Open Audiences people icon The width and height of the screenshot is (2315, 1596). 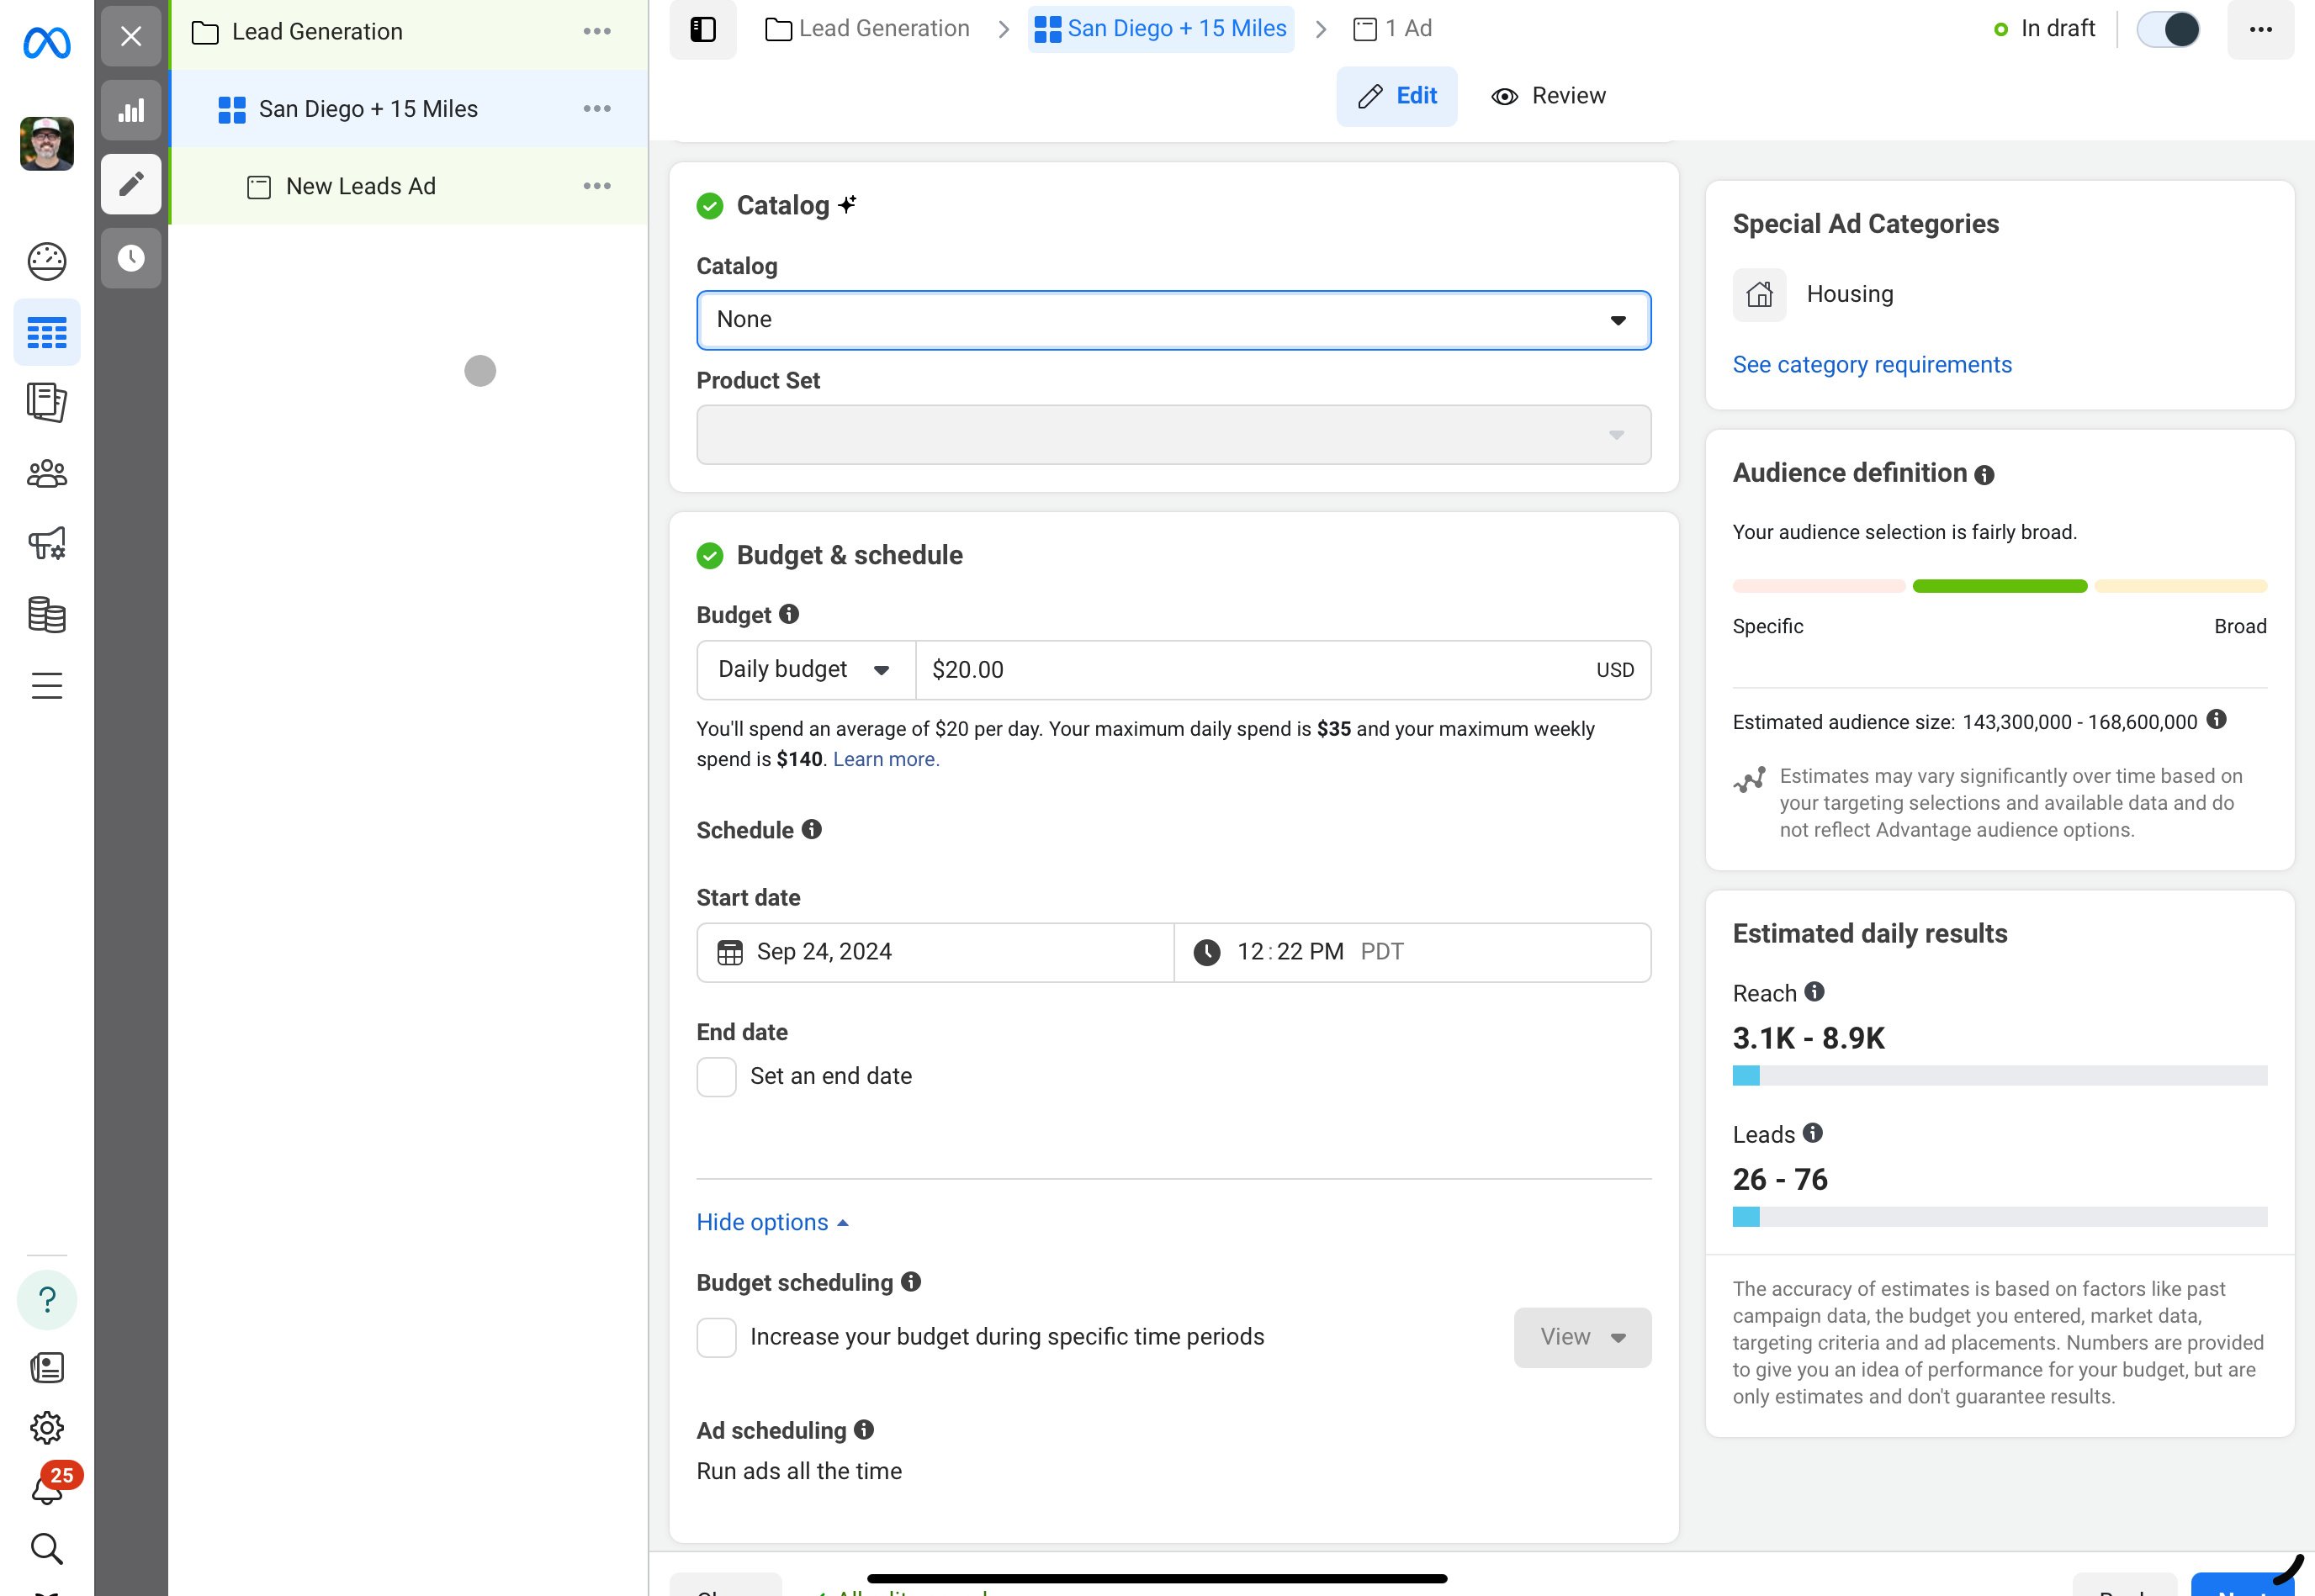[46, 474]
